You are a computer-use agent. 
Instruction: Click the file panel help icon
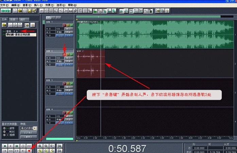(x=33, y=25)
